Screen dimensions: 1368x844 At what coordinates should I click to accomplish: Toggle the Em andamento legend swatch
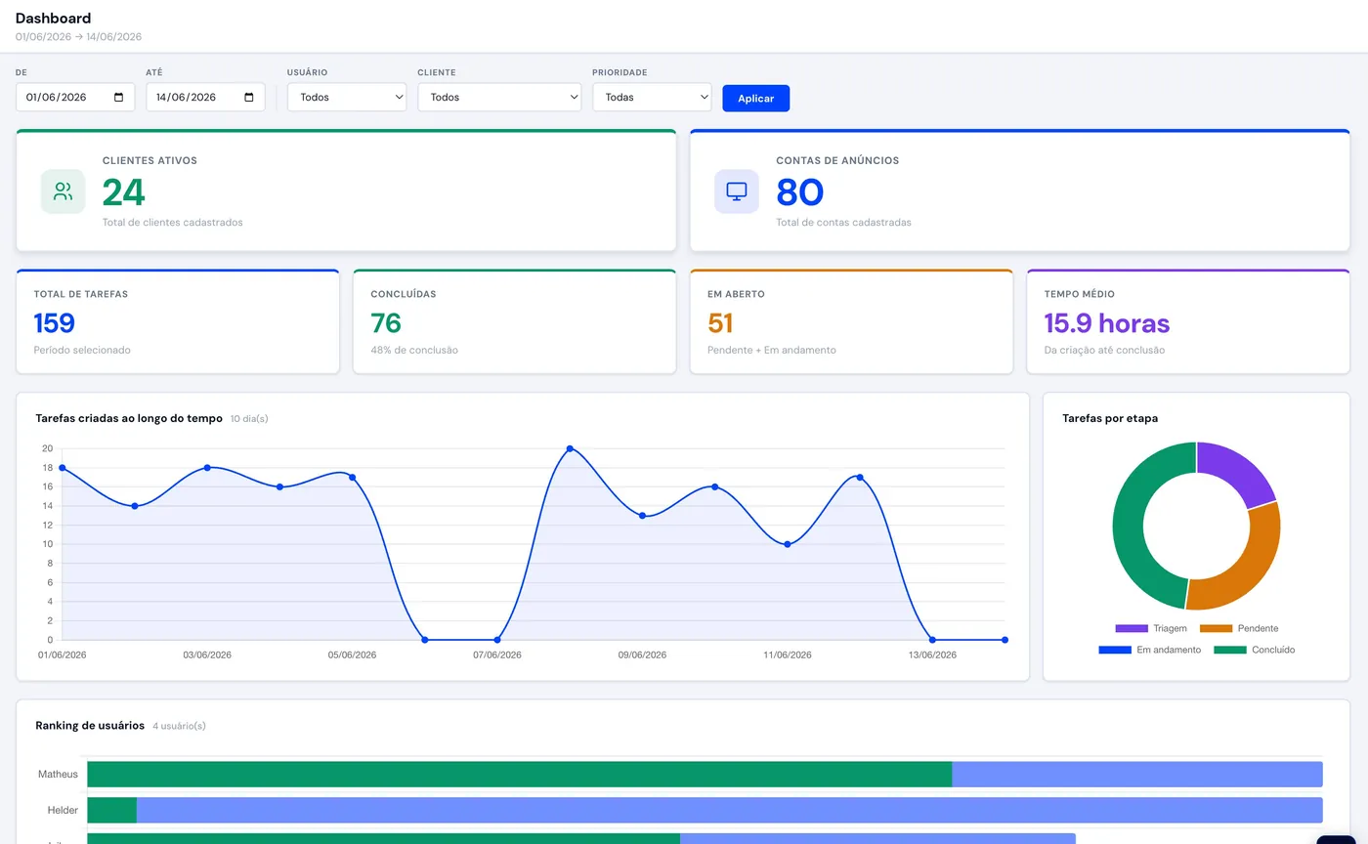[x=1115, y=650]
